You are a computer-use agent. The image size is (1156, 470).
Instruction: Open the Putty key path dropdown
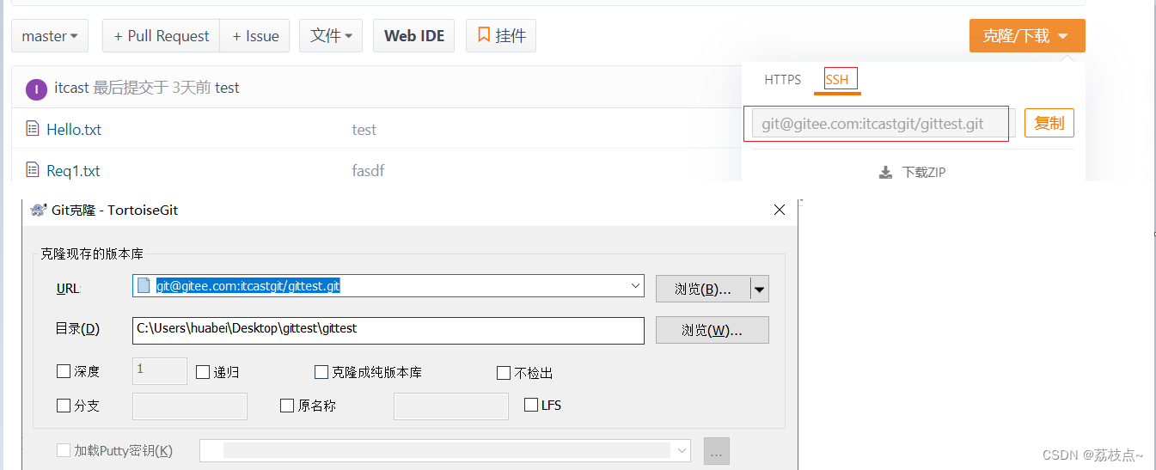click(682, 450)
